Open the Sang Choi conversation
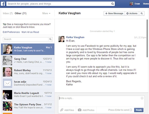 tap(28, 60)
